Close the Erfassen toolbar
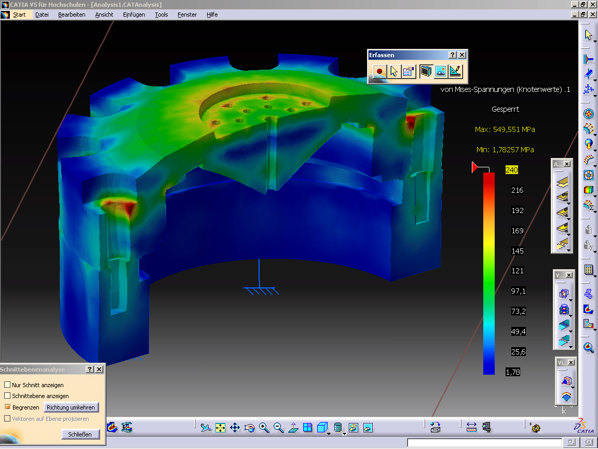The height and width of the screenshot is (449, 598). tap(462, 55)
